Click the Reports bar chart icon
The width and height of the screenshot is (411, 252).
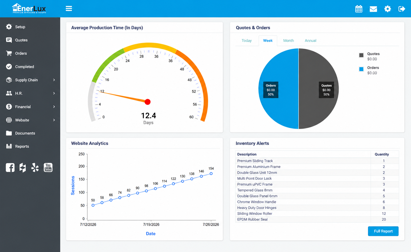9,146
